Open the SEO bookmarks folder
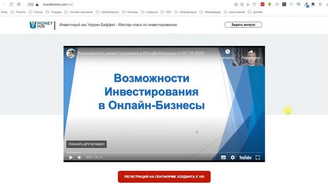Screen dimensions: 328x184 [166, 12]
